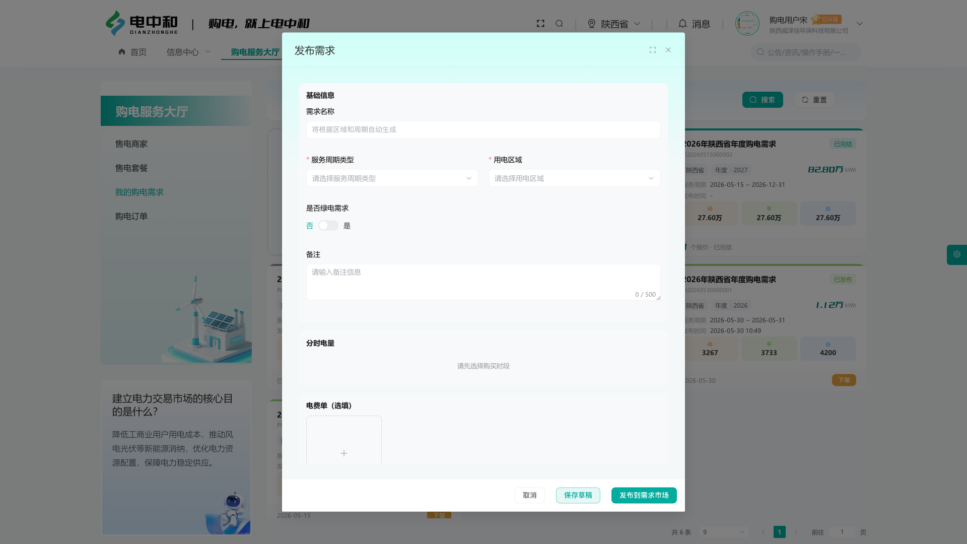Click 下架 button on 2026-05-30 card
Image resolution: width=967 pixels, height=544 pixels.
coord(844,380)
